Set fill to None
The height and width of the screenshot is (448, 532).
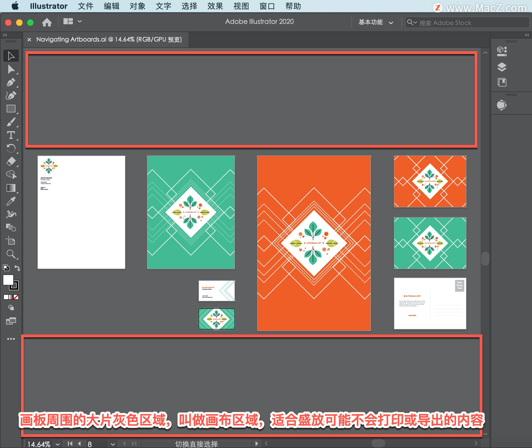[16, 297]
